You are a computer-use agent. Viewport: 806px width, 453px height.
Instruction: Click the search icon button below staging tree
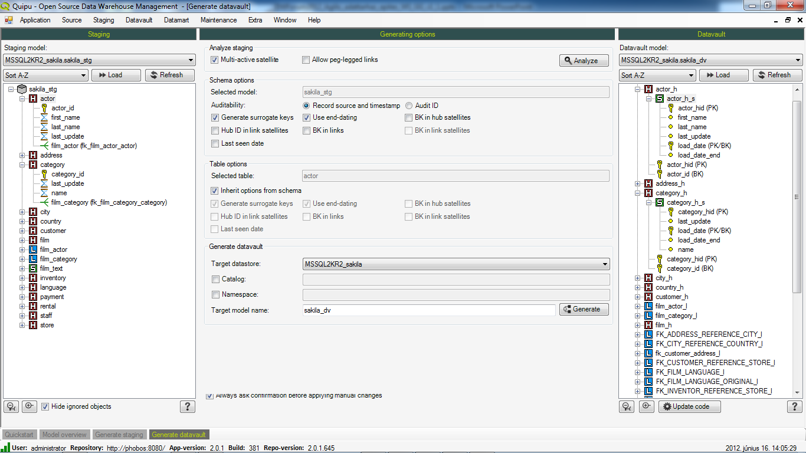11,406
